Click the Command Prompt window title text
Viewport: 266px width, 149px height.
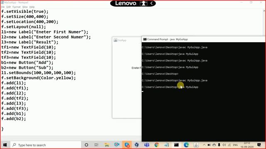pos(167,39)
